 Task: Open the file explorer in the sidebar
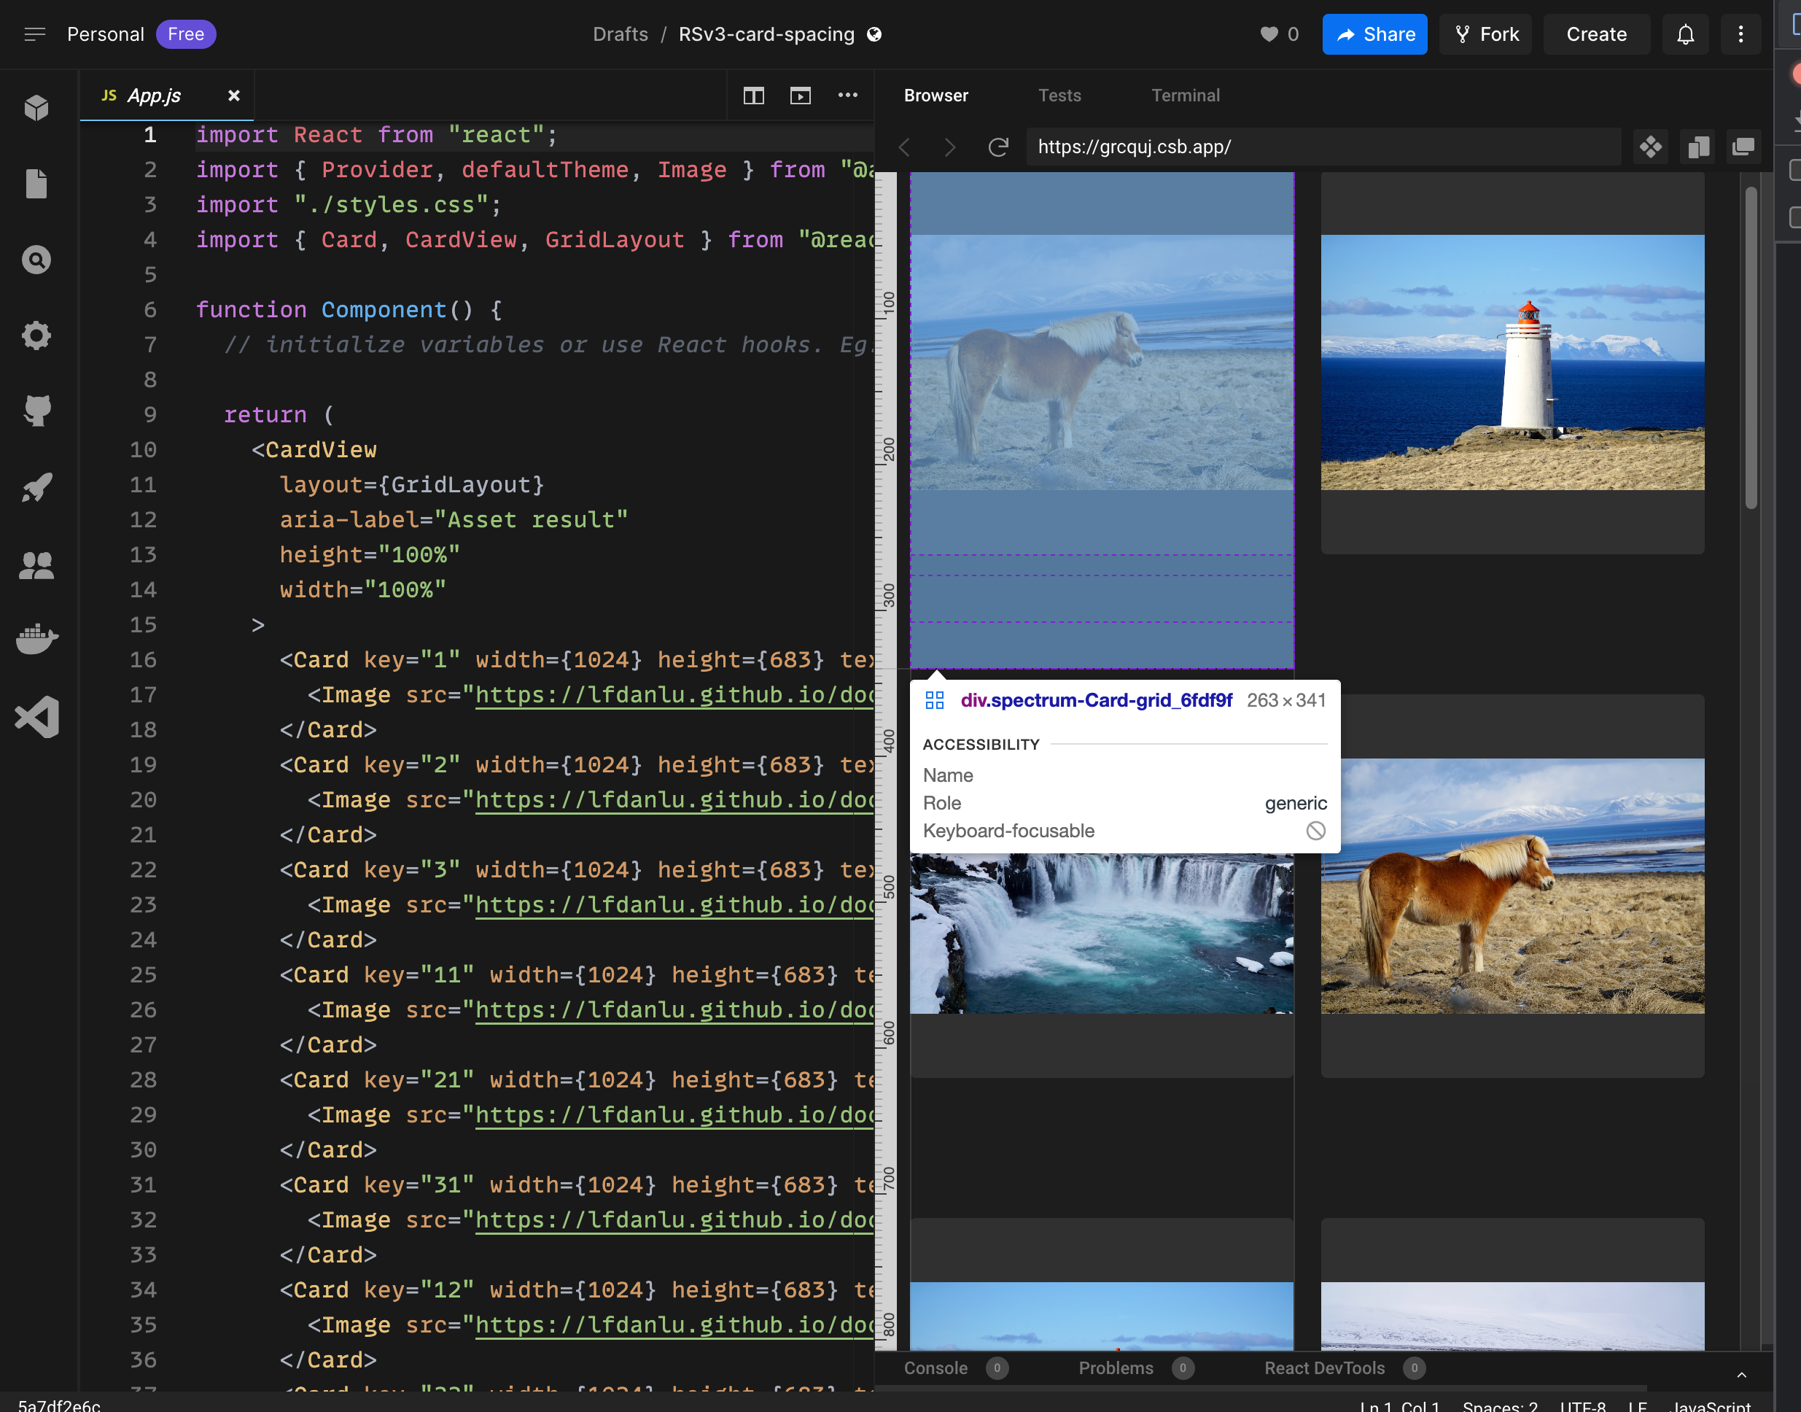36,184
